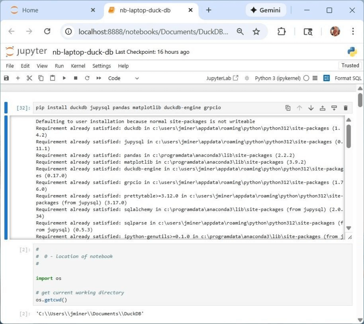Screen dimensions: 364x324
Task: Open the hamburger menu next to kernel status
Action: coord(315,78)
